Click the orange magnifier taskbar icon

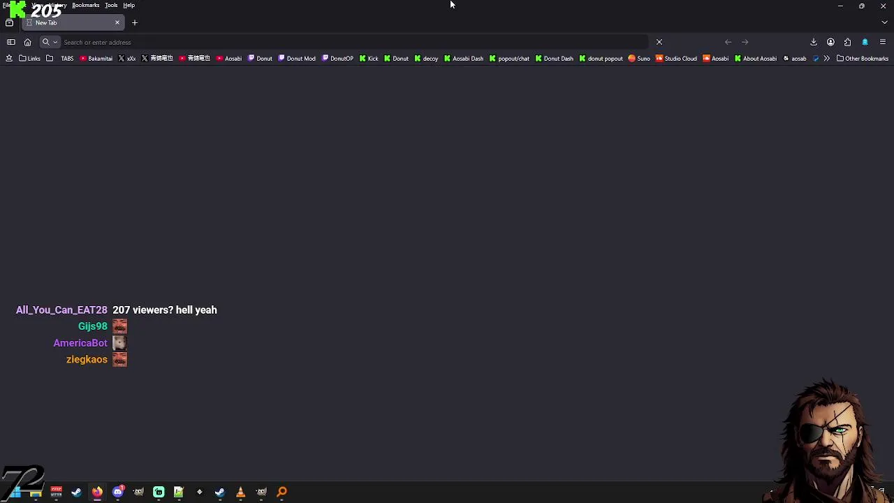click(x=282, y=492)
